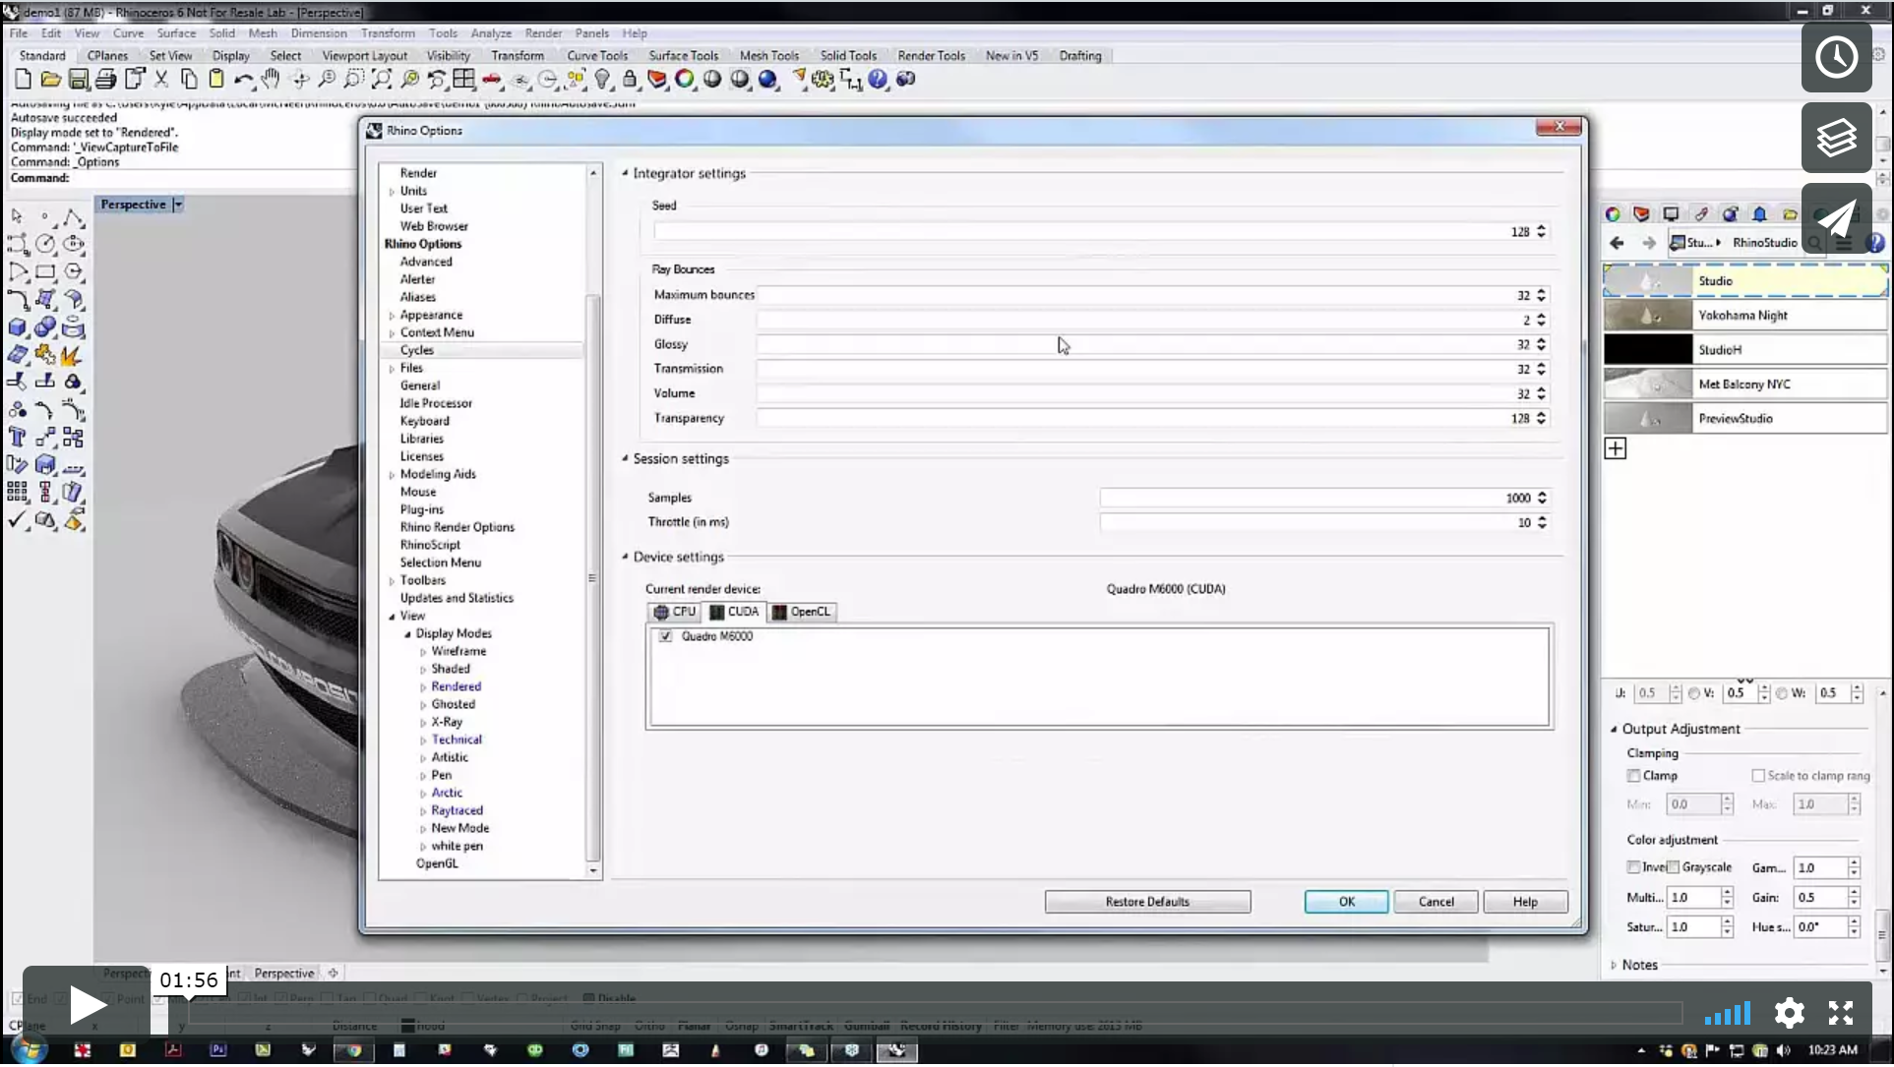Select the Boolean union spheres tool
1894x1067 pixels.
(x=45, y=327)
